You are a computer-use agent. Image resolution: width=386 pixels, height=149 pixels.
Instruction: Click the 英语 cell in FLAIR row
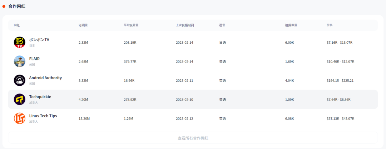point(223,62)
